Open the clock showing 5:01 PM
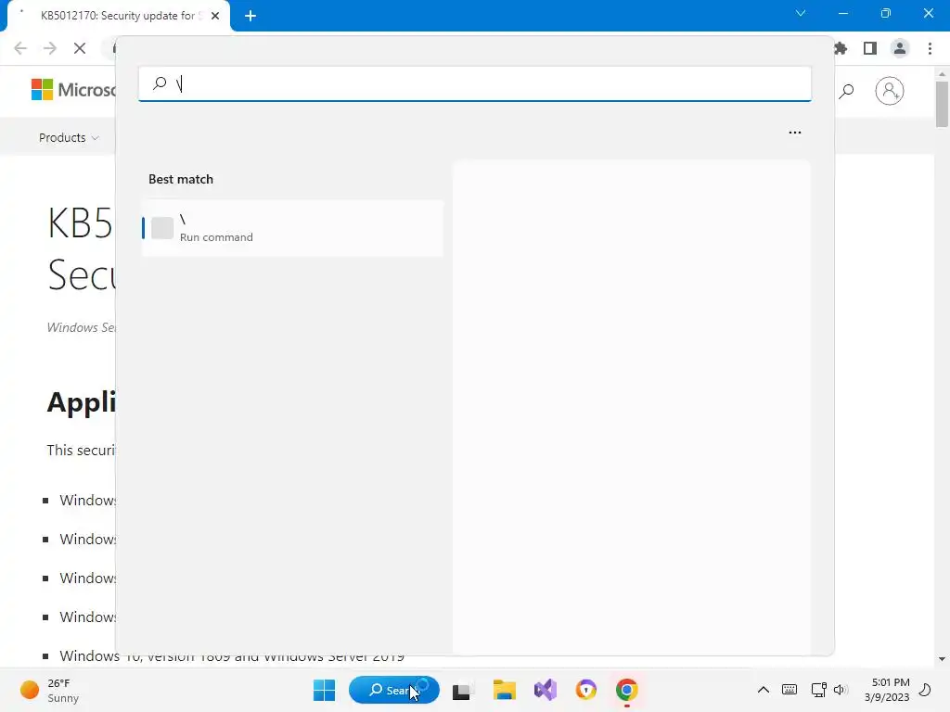This screenshot has width=950, height=712. (x=887, y=690)
